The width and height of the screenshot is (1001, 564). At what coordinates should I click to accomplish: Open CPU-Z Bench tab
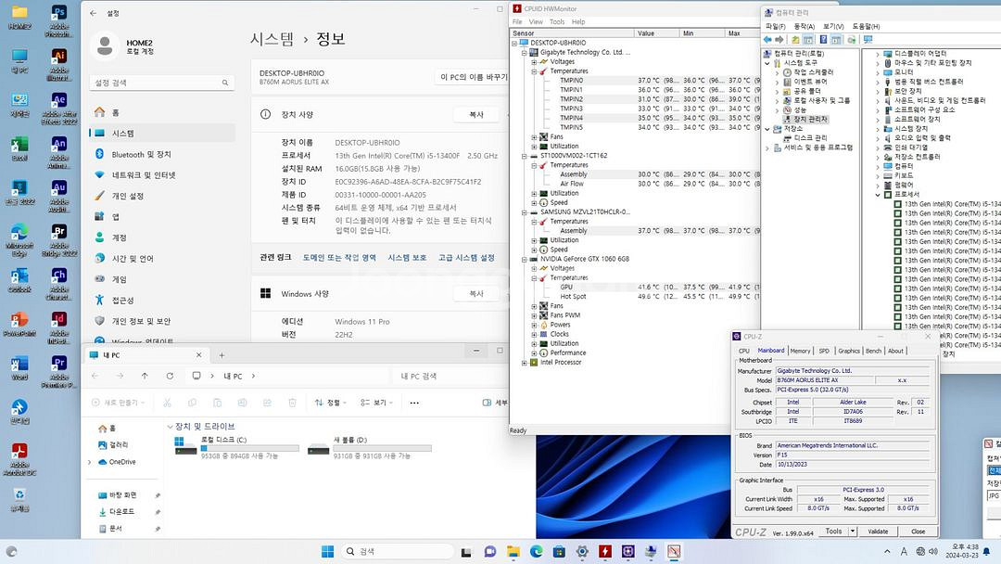point(874,351)
